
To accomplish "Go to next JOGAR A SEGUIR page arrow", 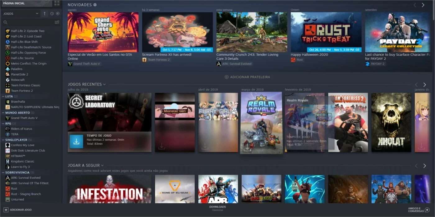I will (424, 166).
